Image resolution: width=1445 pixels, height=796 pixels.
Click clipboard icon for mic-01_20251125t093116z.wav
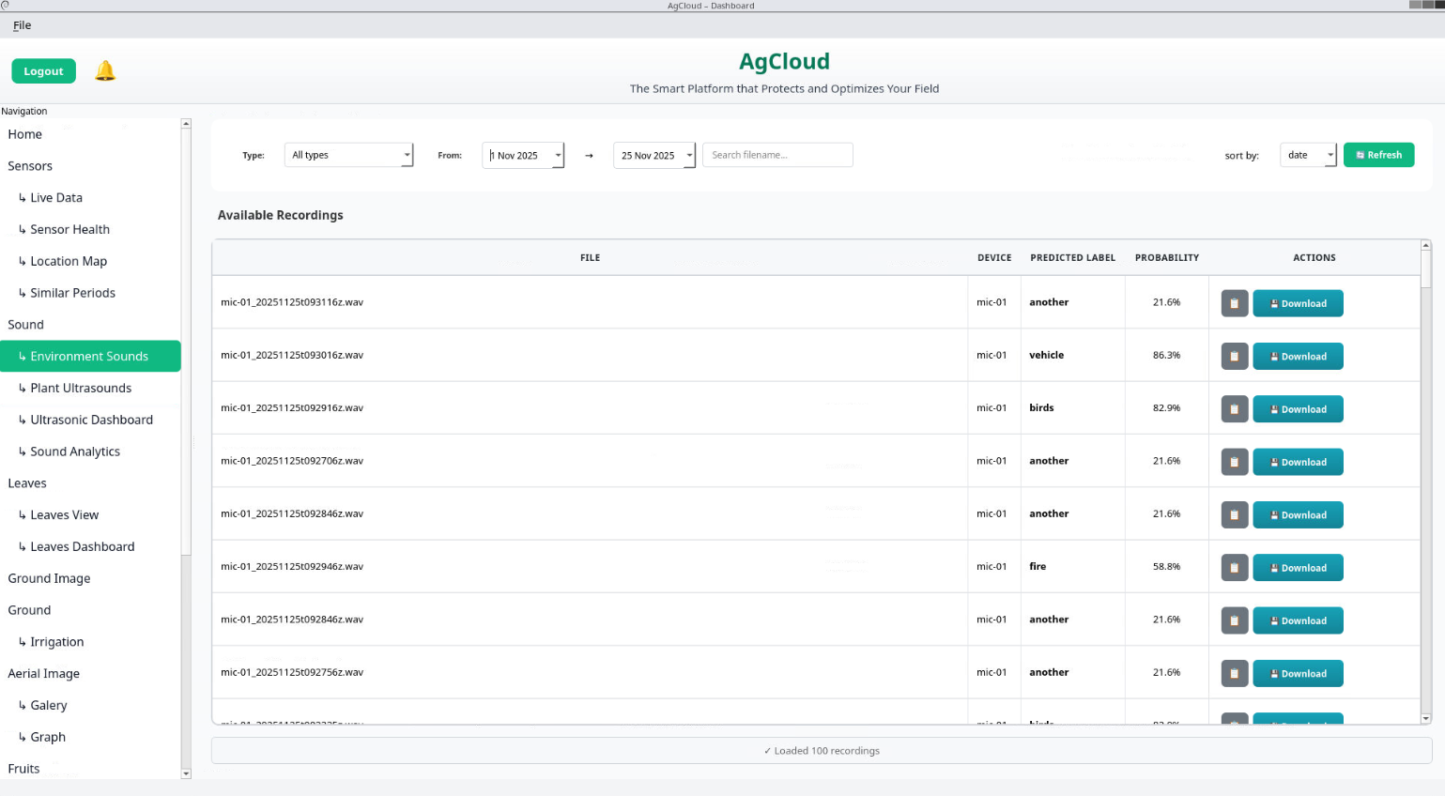1234,303
